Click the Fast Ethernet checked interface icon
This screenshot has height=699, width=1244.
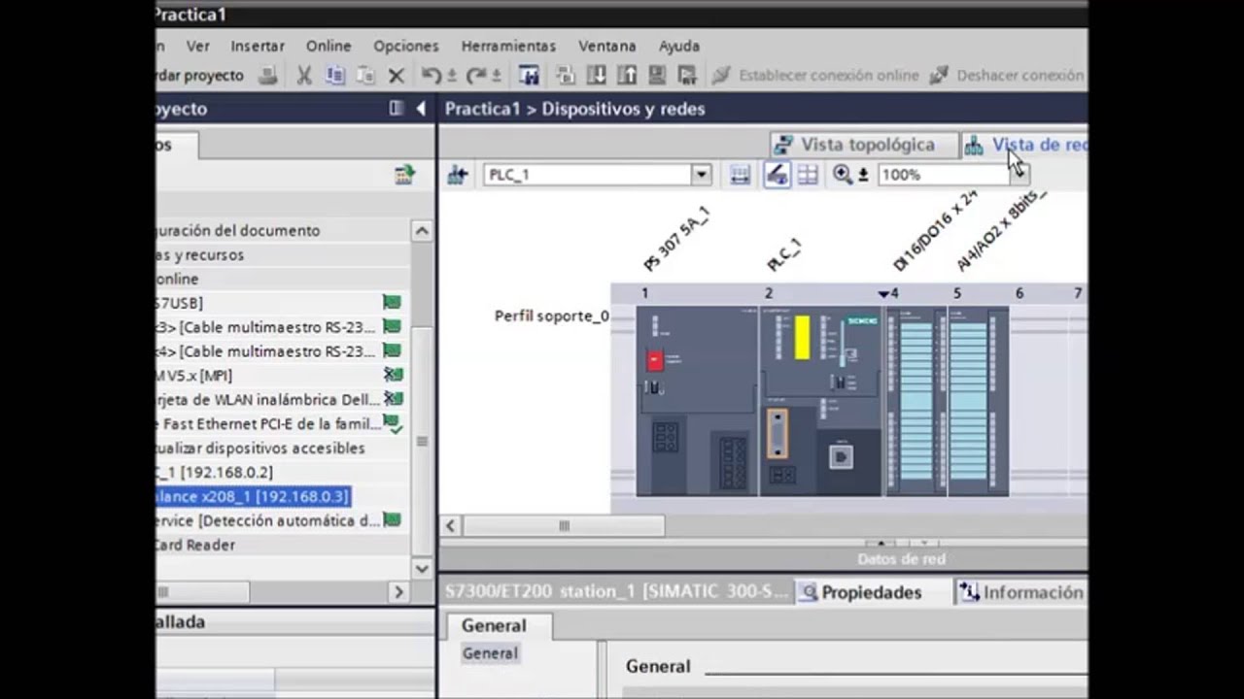(x=392, y=423)
